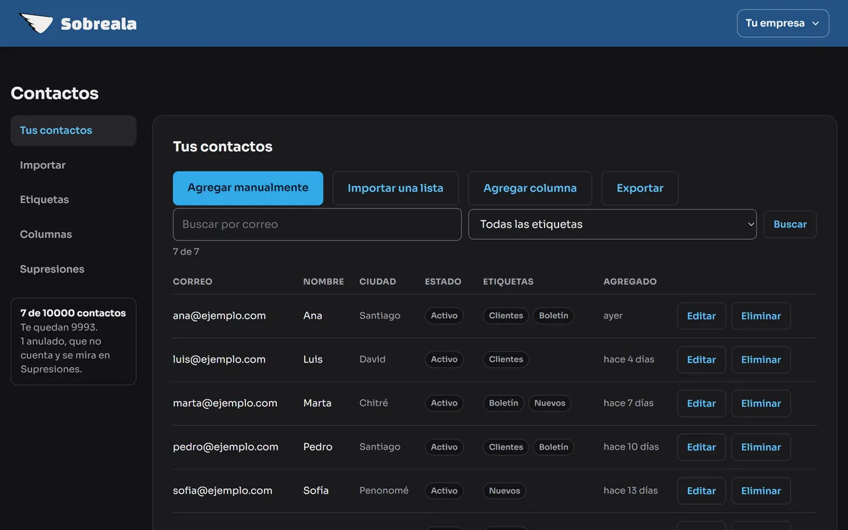
Task: View Supresiones in the sidebar
Action: click(74, 269)
